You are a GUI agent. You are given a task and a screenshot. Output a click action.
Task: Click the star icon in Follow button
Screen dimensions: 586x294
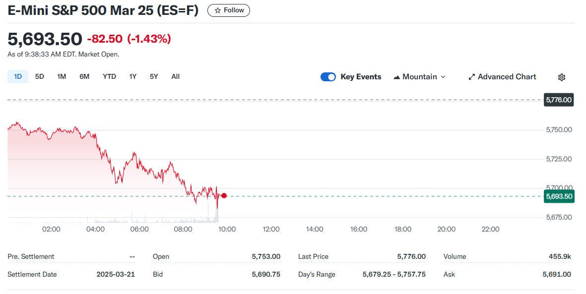[217, 10]
